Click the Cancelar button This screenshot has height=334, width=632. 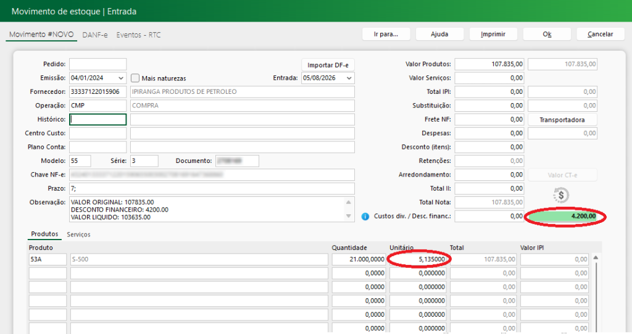point(600,35)
